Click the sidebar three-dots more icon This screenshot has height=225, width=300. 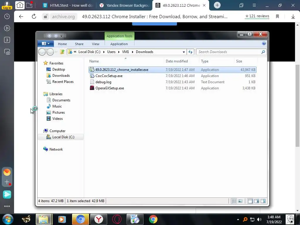pyautogui.click(x=7, y=206)
